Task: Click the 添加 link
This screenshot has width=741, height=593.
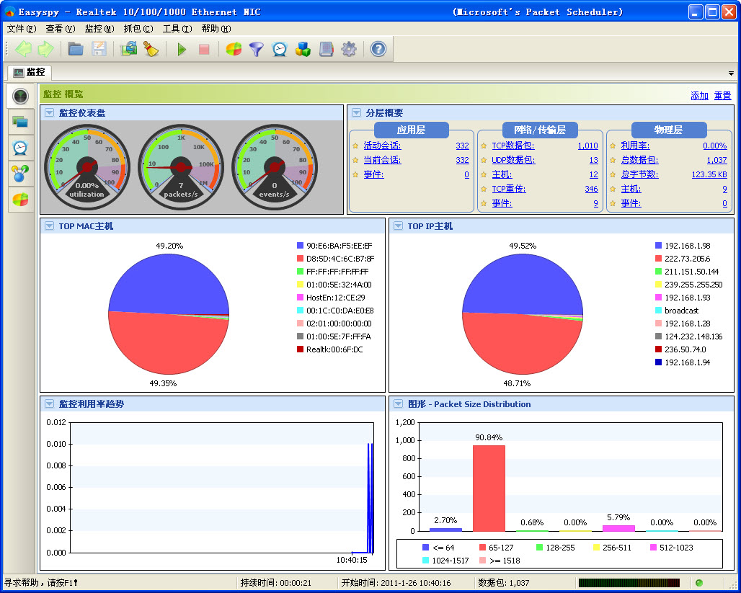Action: tap(698, 96)
